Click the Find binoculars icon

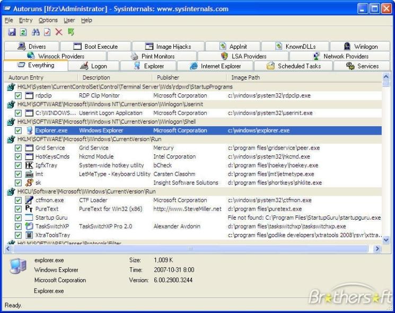pos(36,32)
